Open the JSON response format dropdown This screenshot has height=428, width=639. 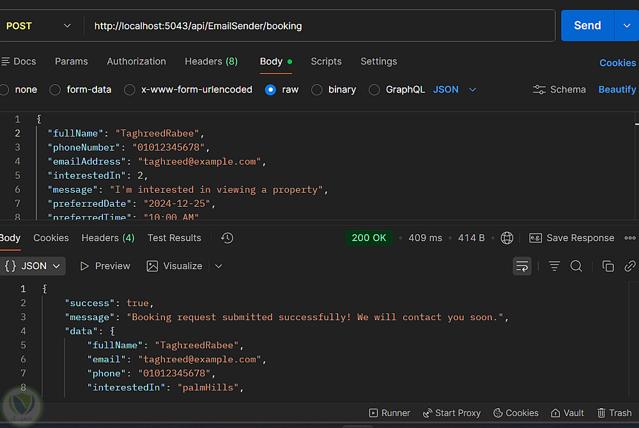[32, 266]
